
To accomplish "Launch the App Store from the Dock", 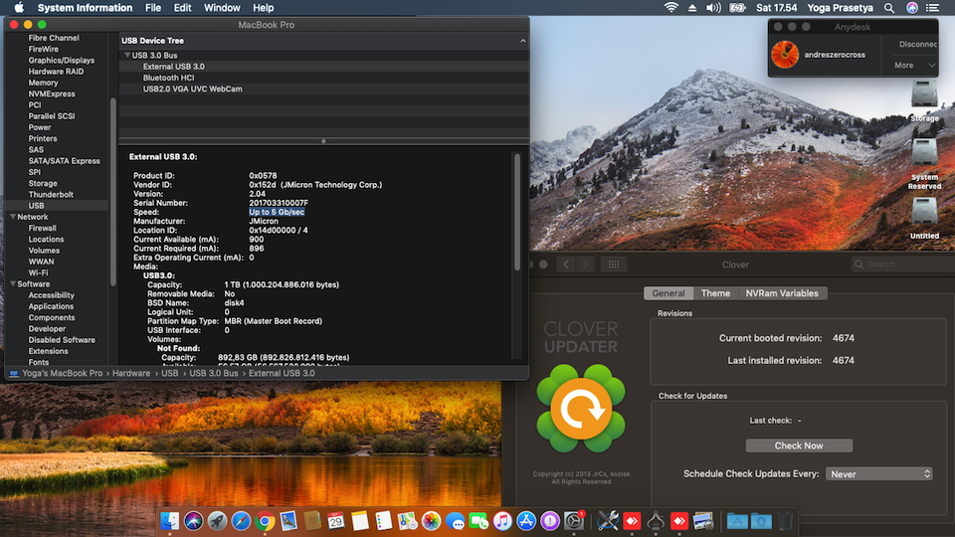I will 527,520.
